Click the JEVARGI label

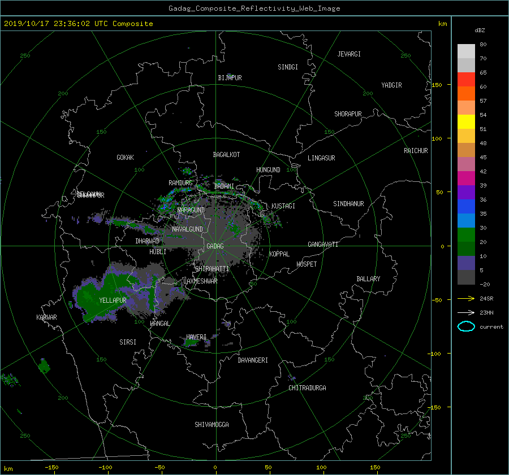click(x=349, y=54)
